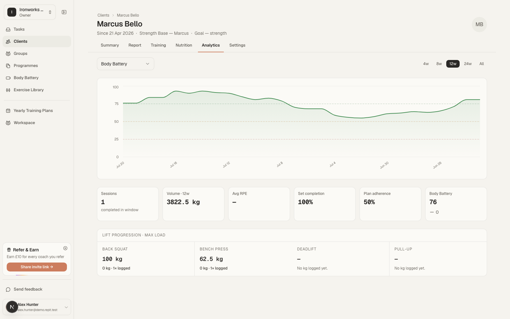
Task: Click the Deadlift progression cell
Action: click(x=340, y=259)
